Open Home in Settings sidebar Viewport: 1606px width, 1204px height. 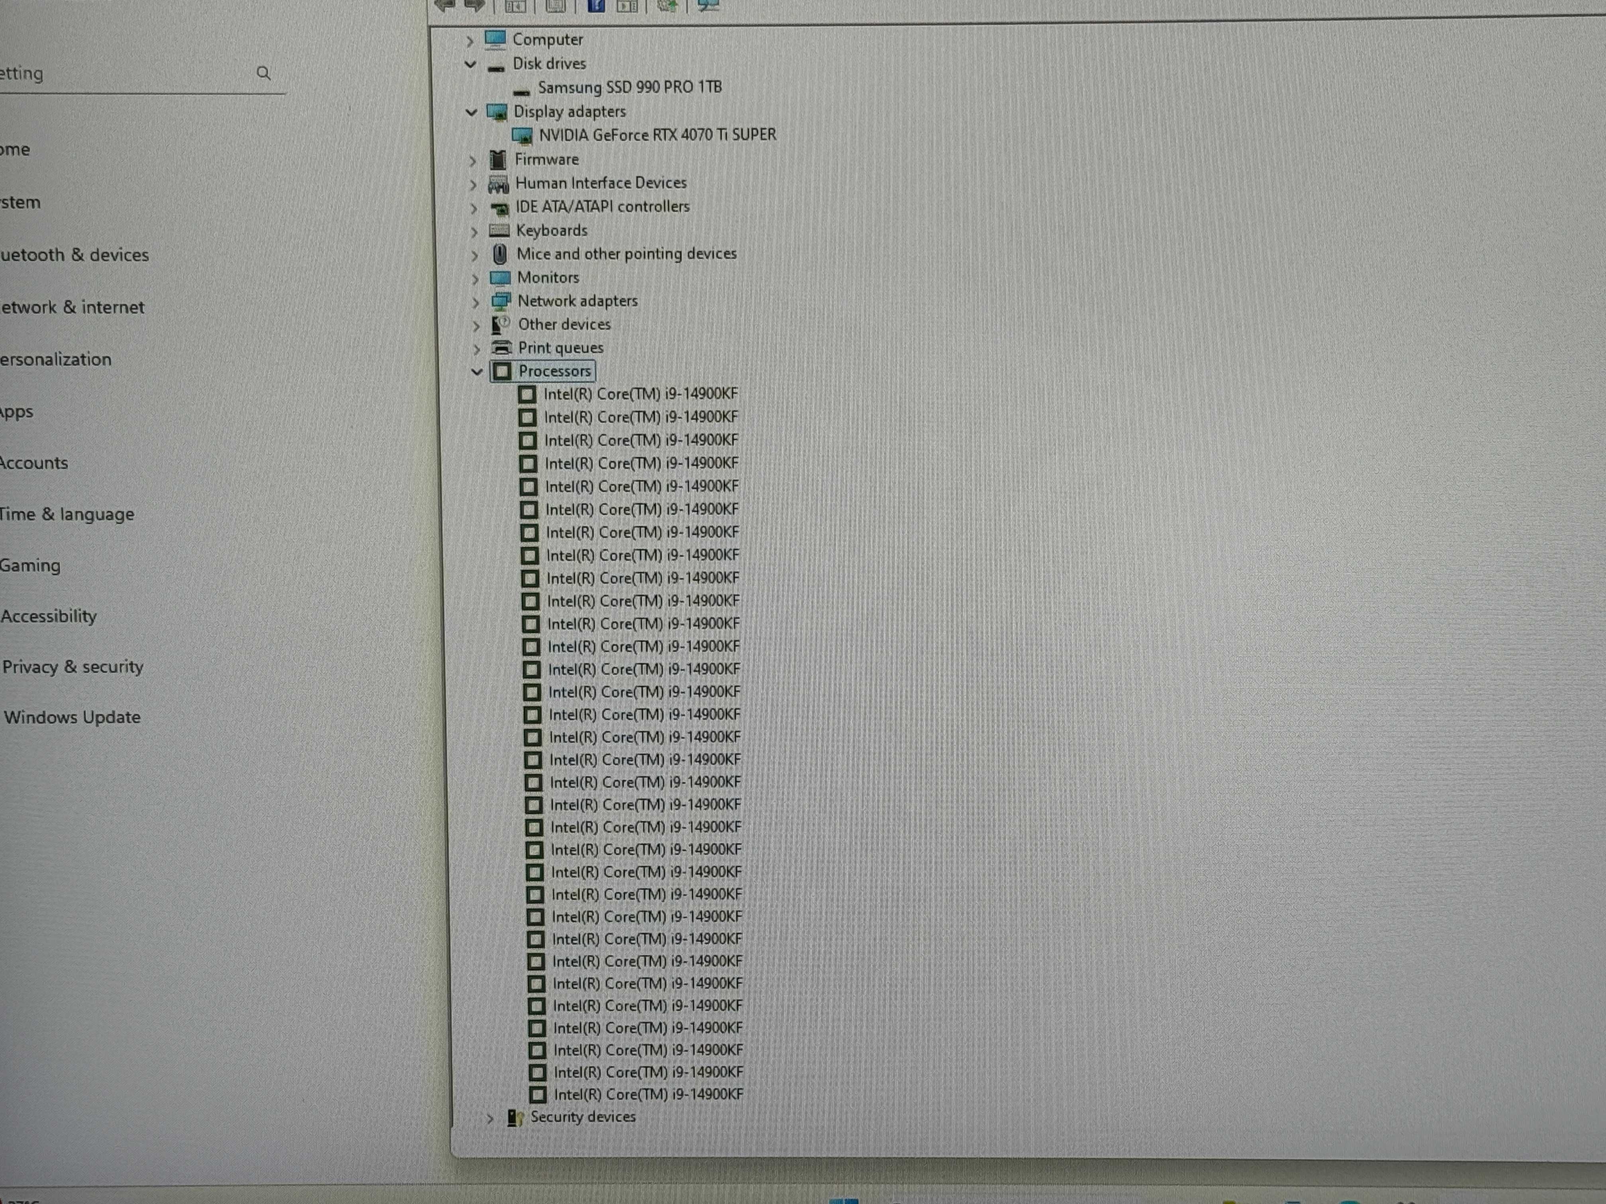pyautogui.click(x=15, y=149)
